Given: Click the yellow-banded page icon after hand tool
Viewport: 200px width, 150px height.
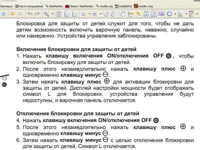Looking at the screenshot, I should pos(131,14).
